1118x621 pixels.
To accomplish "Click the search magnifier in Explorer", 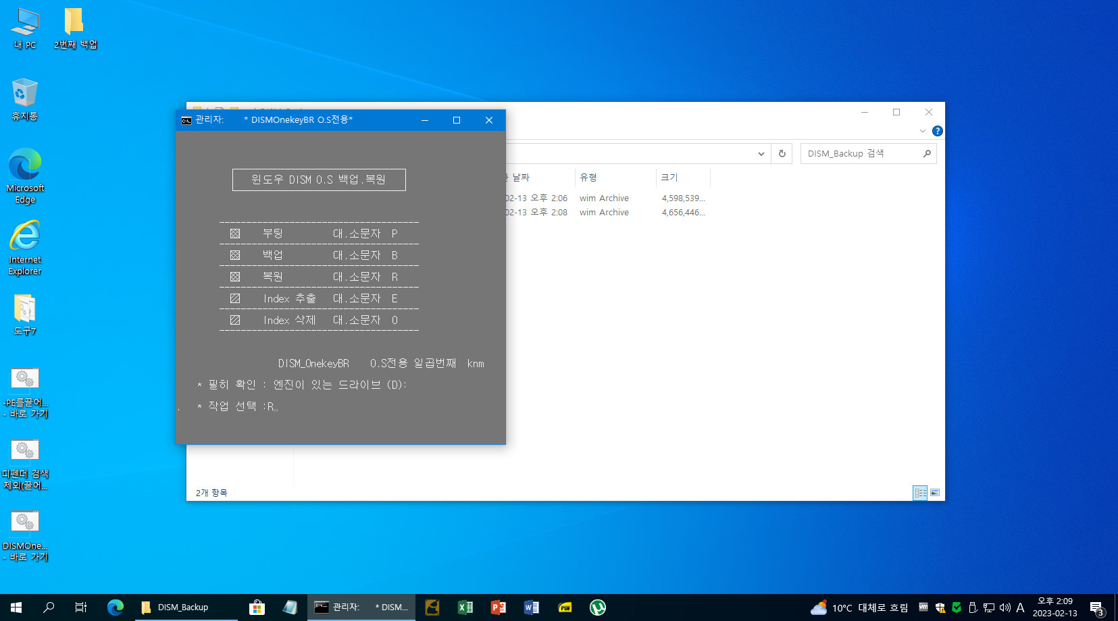I will point(927,154).
